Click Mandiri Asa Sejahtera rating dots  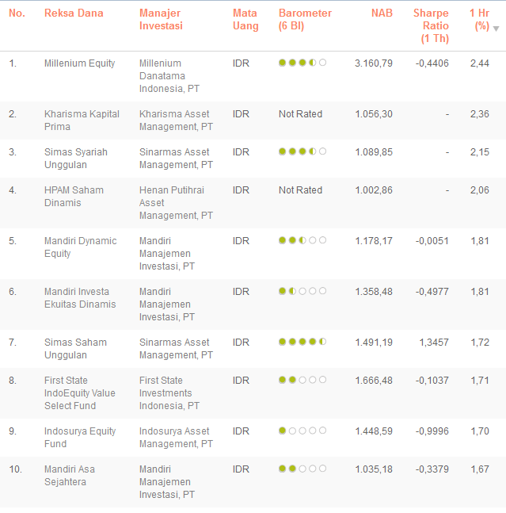pyautogui.click(x=302, y=469)
